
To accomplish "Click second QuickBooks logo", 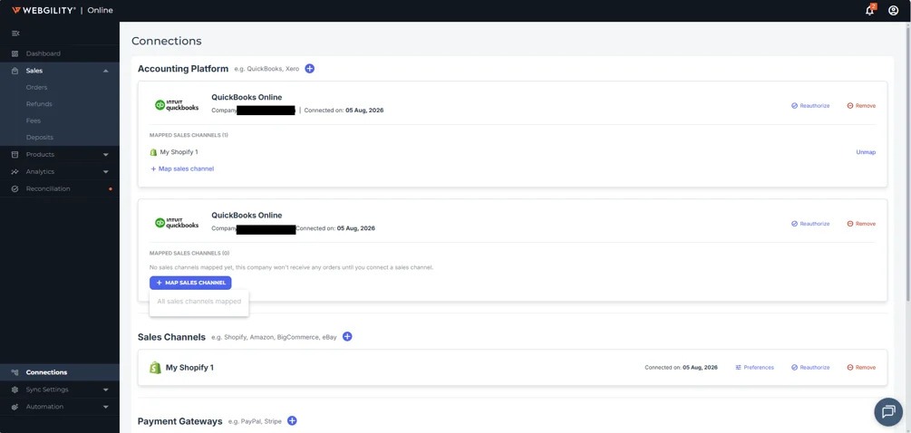I will click(177, 223).
